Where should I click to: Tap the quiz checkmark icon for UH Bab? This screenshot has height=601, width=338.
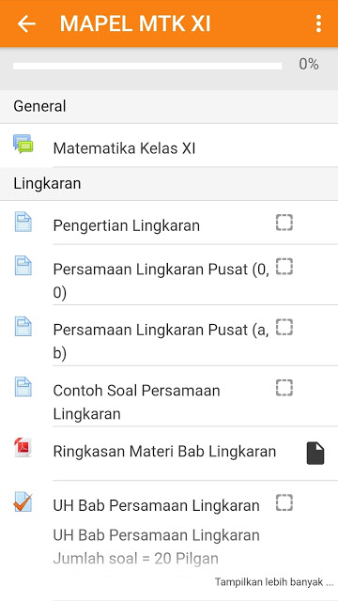click(x=23, y=502)
